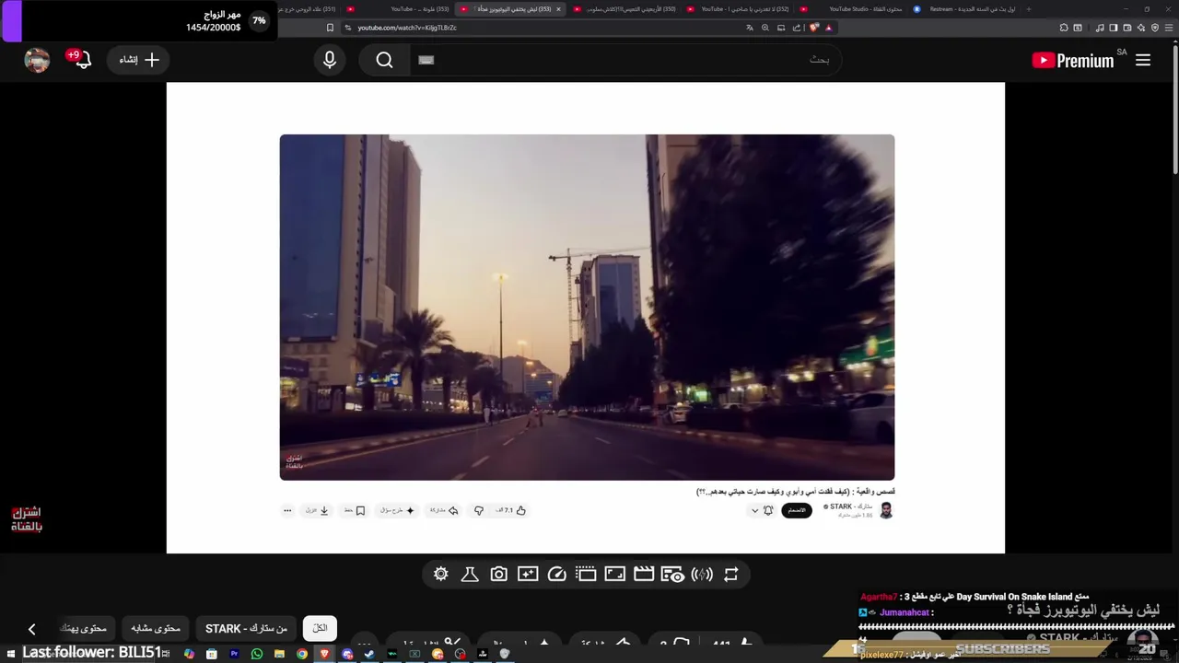Open Chrome from the taskbar
The image size is (1179, 663).
(302, 654)
